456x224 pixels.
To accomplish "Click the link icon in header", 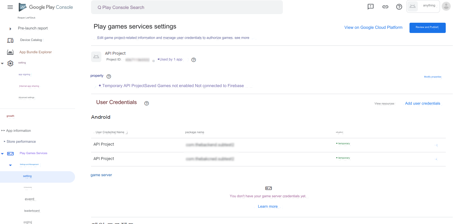I will [385, 7].
